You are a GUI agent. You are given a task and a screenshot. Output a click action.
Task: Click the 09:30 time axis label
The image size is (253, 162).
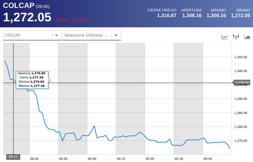click(x=179, y=159)
